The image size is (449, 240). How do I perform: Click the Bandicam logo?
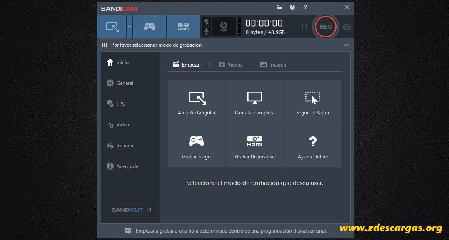pyautogui.click(x=119, y=9)
